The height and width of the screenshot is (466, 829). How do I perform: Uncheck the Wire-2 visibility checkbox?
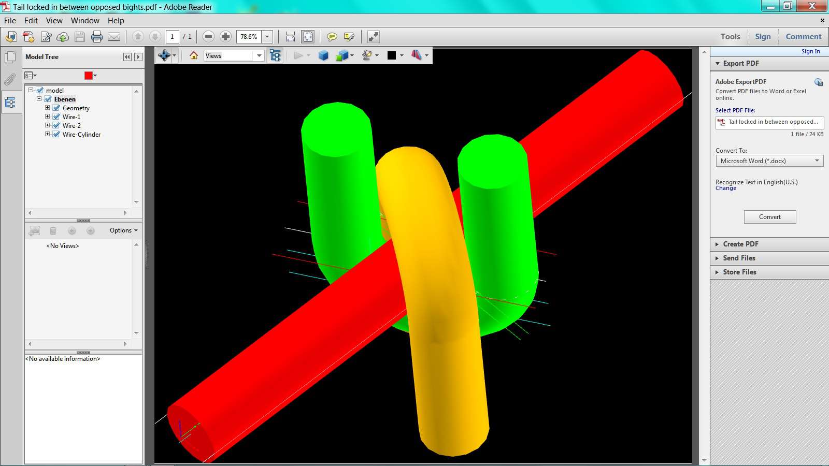coord(56,125)
